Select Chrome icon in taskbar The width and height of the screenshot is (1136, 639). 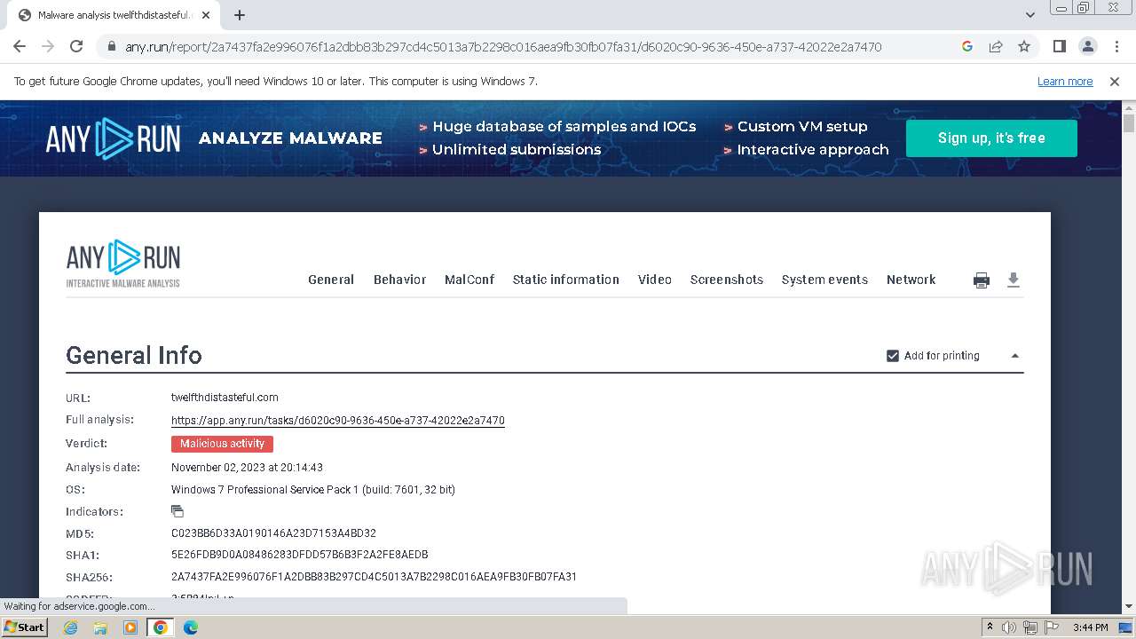(x=161, y=627)
